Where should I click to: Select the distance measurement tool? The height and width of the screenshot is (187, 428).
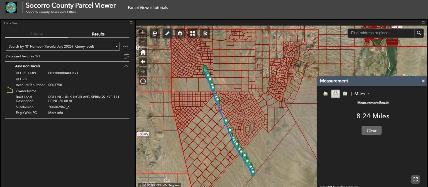click(335, 94)
